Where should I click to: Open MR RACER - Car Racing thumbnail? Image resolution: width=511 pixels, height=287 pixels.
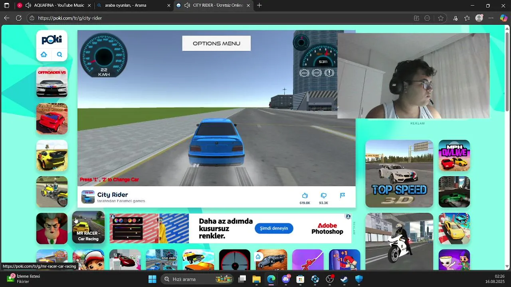coord(88,228)
